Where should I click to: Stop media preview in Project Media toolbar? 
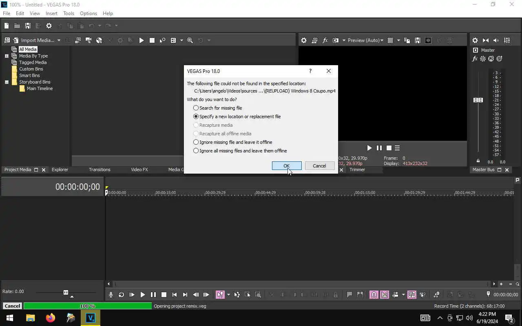[x=152, y=40]
